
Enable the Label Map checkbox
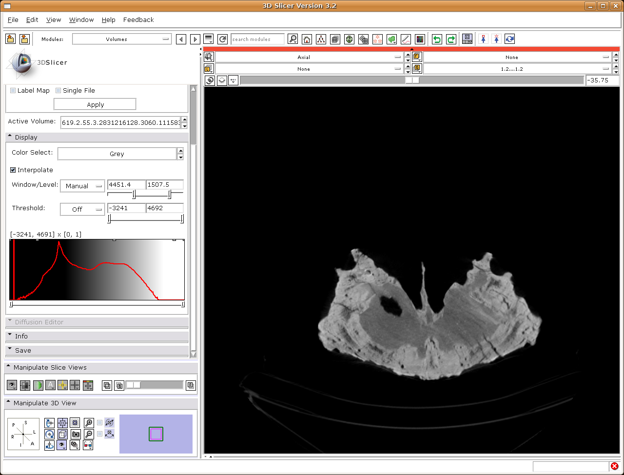click(13, 90)
